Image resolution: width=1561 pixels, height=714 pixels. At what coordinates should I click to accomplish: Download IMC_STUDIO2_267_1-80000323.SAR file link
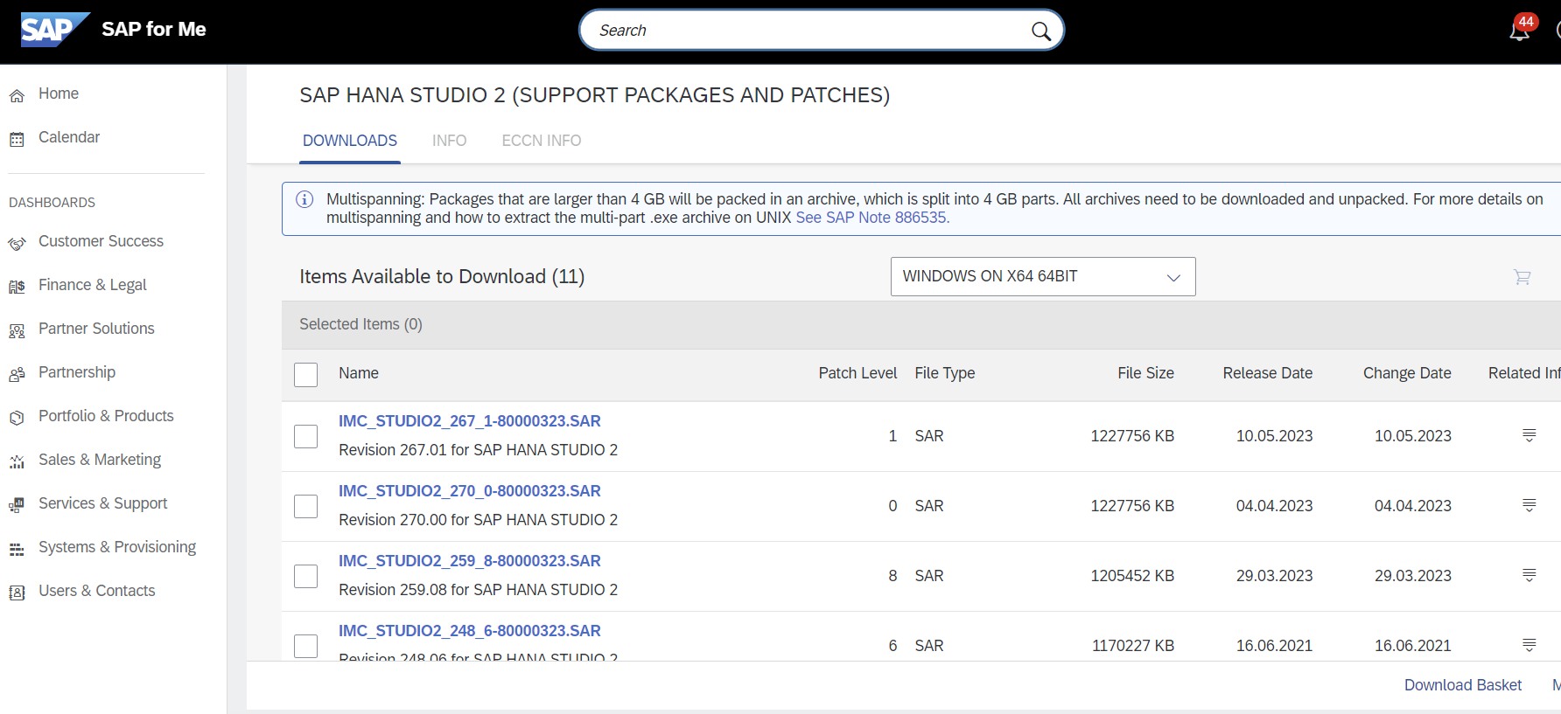tap(470, 421)
